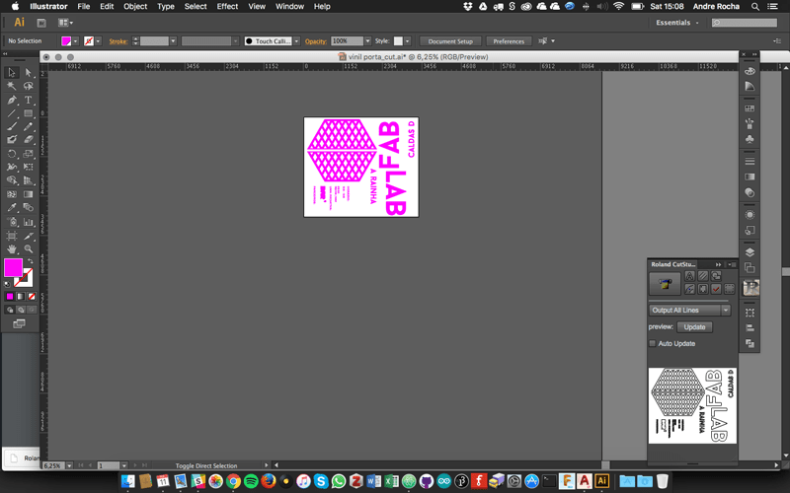Open the fill color dropdown in control bar
The width and height of the screenshot is (790, 493).
coord(76,41)
